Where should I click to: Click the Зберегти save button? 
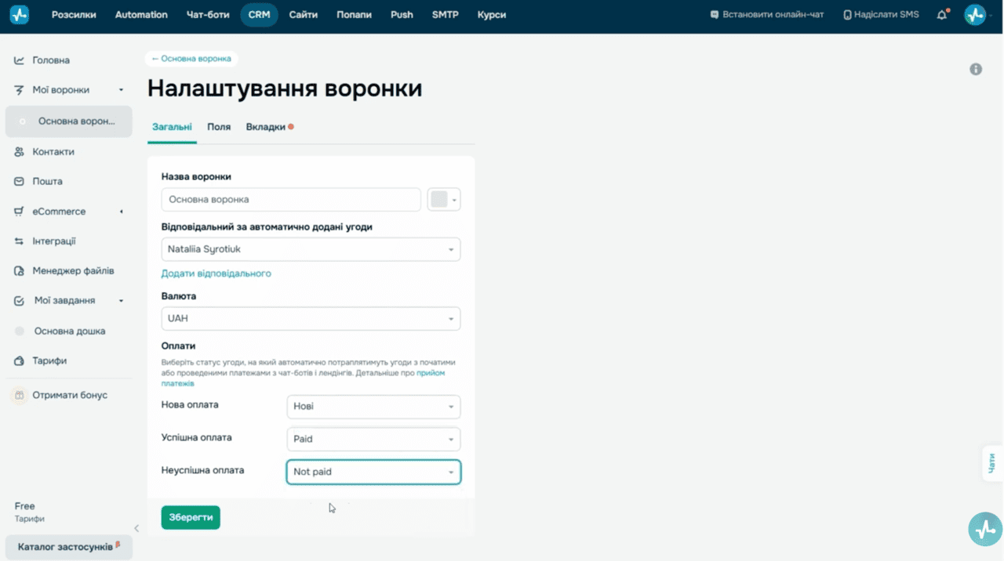pyautogui.click(x=191, y=517)
